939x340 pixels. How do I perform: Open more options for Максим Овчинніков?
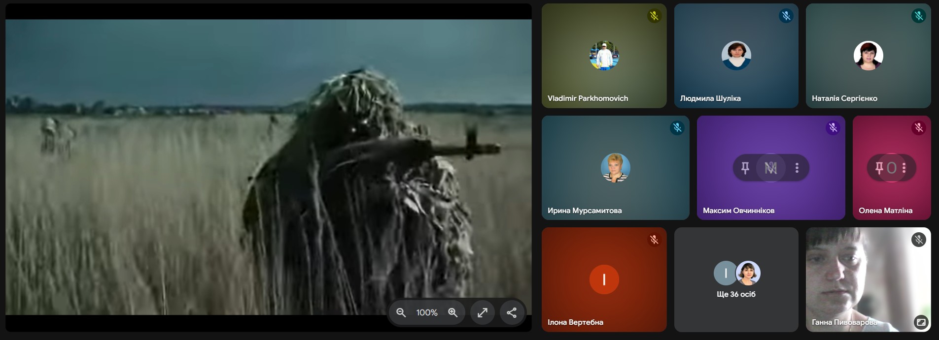(797, 168)
